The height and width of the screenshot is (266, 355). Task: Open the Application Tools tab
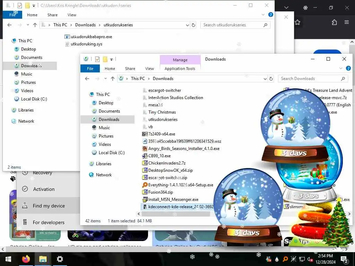click(x=180, y=69)
